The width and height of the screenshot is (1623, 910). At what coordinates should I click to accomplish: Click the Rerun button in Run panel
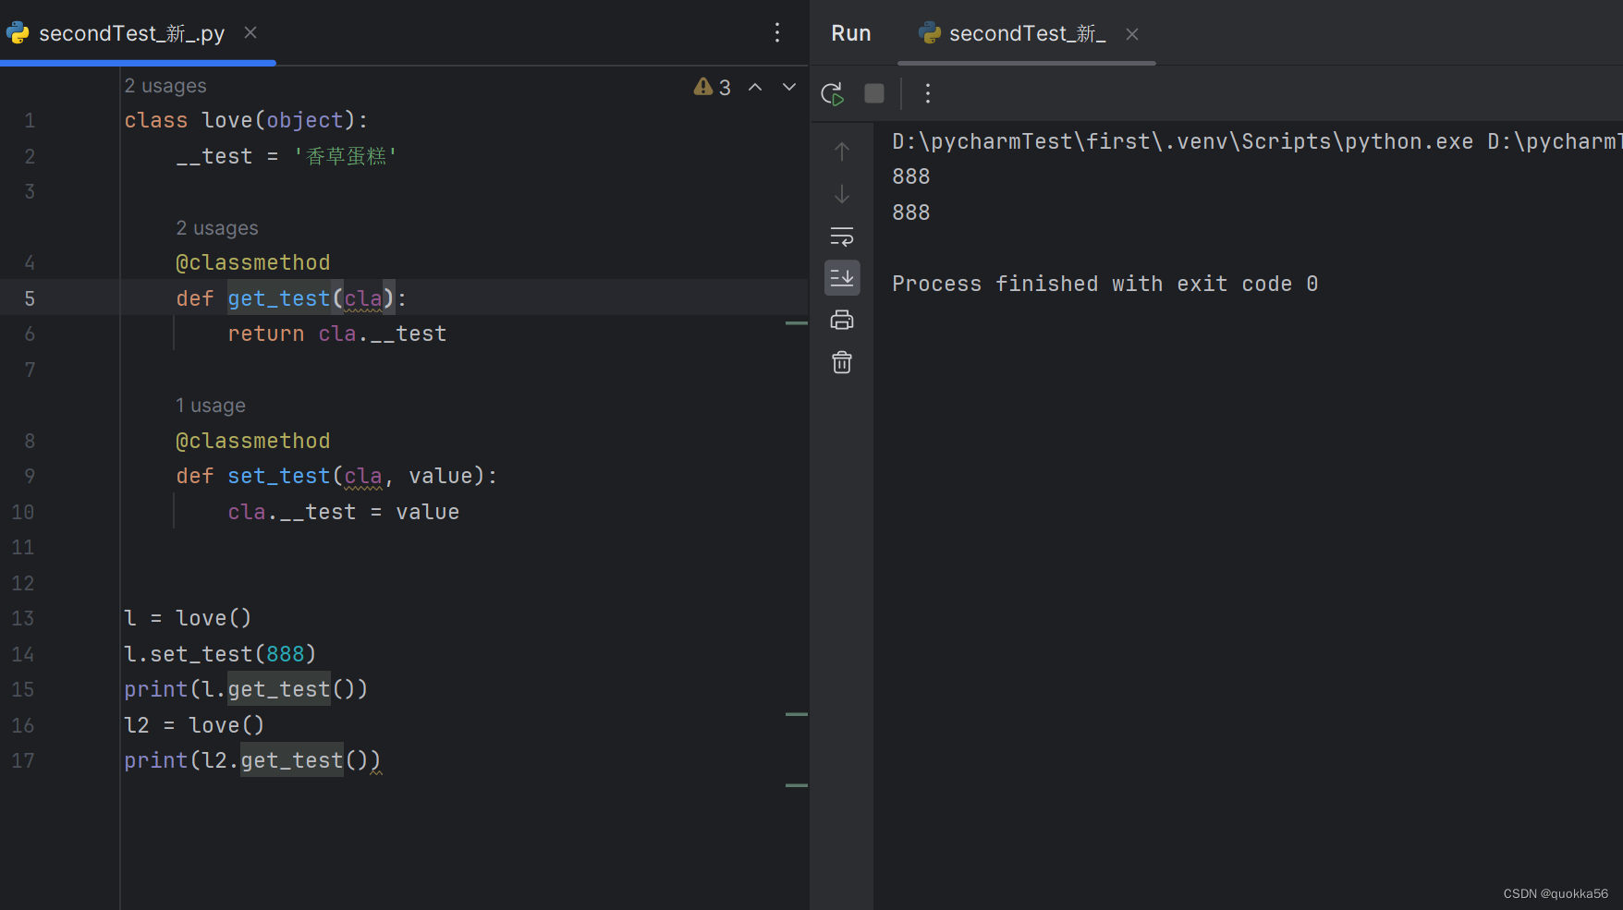(832, 93)
